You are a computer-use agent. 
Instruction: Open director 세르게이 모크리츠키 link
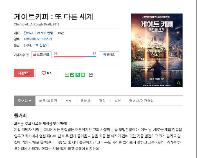point(38,39)
